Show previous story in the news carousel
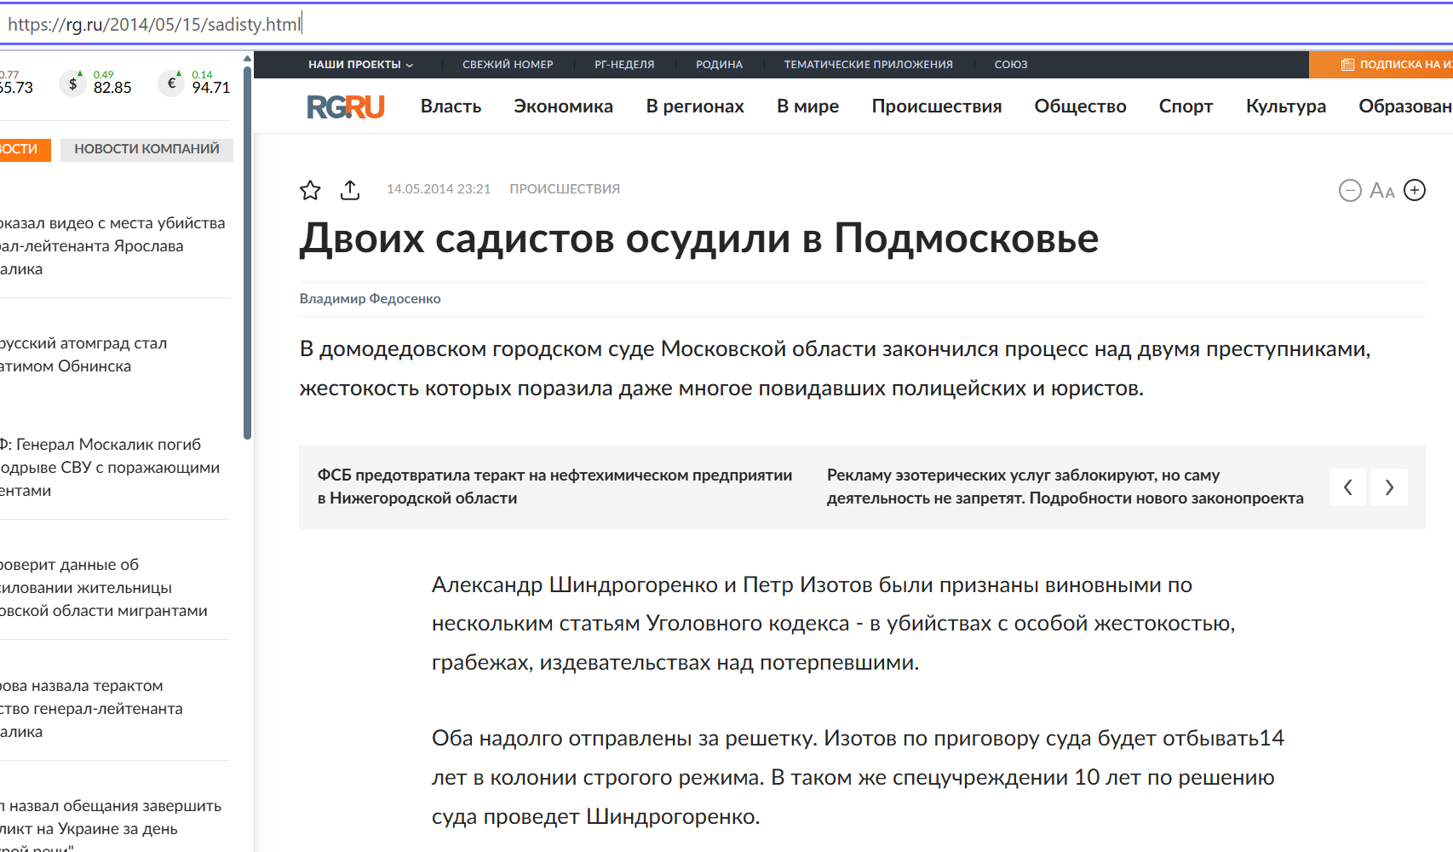Screen dimensions: 1453x852 click(x=1347, y=487)
